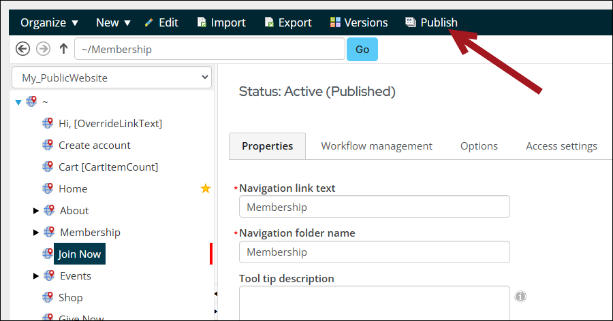This screenshot has width=613, height=321.
Task: Expand the Events tree node
Action: (x=36, y=276)
